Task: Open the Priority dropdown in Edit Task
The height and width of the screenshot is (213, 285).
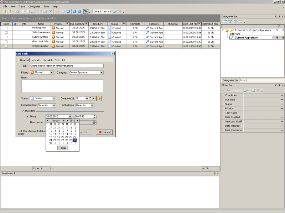Action: [52, 72]
